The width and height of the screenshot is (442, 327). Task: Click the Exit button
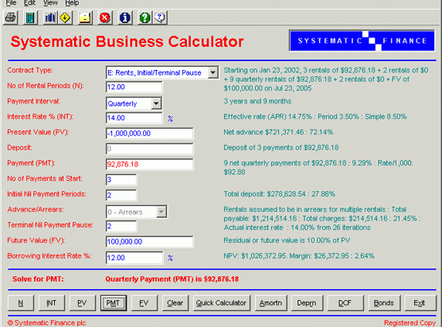(x=421, y=303)
